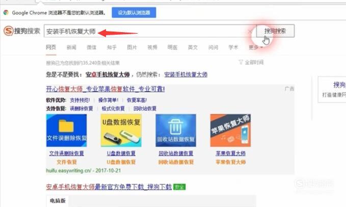This screenshot has width=346, height=207.
Task: Switch to the 视频 tab
Action: [x=152, y=47]
